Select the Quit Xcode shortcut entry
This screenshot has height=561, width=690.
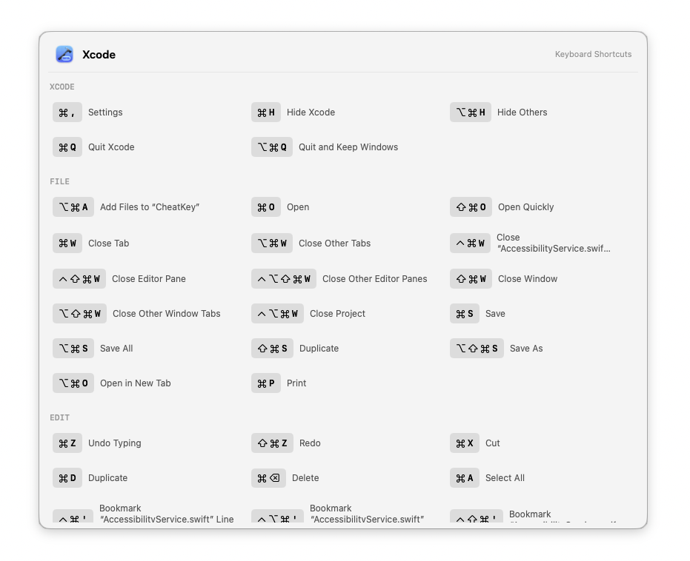tap(93, 147)
